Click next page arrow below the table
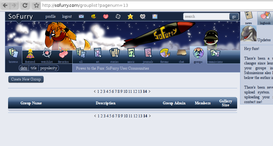The height and width of the screenshot is (146, 273). click(150, 116)
